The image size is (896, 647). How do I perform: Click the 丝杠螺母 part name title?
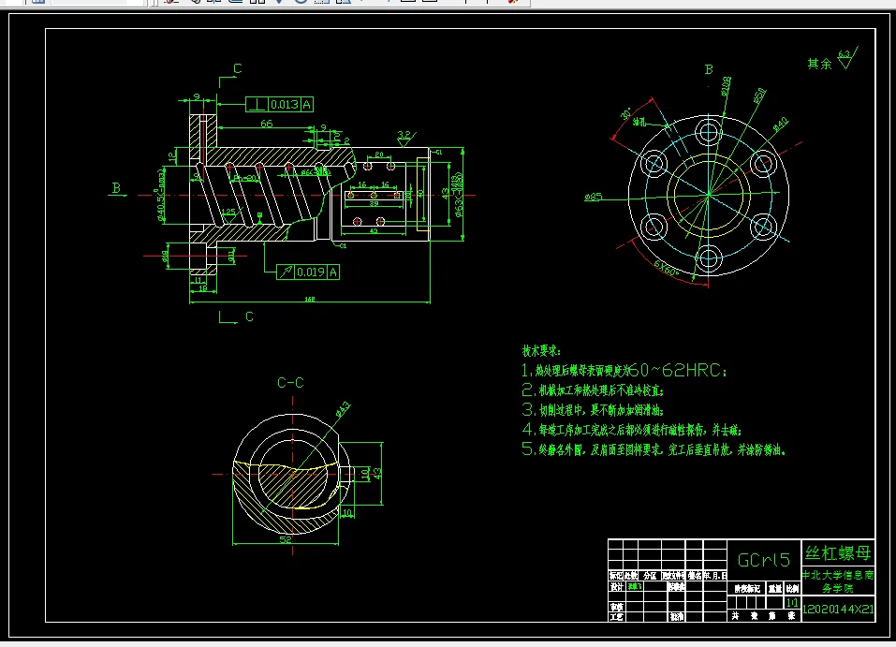[838, 552]
